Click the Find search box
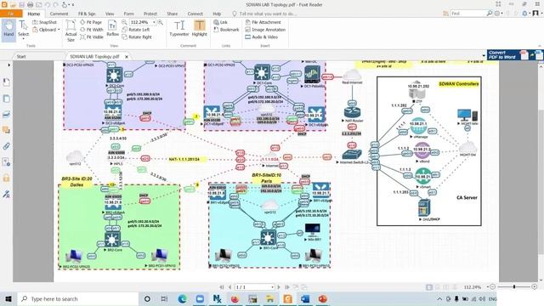 point(467,14)
